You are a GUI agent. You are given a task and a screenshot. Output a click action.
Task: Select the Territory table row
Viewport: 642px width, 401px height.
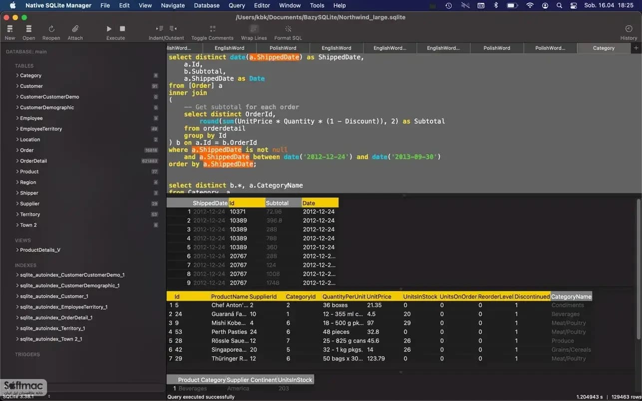click(x=83, y=214)
